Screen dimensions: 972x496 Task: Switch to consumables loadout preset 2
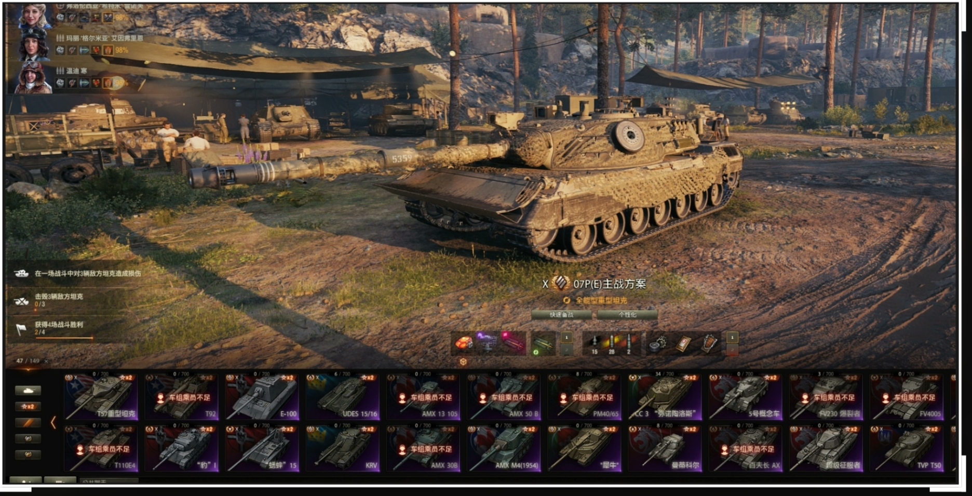[732, 351]
